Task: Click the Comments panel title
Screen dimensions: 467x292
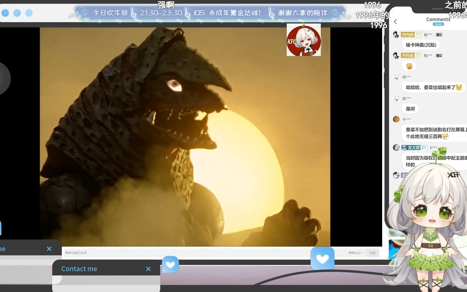Action: 438,19
